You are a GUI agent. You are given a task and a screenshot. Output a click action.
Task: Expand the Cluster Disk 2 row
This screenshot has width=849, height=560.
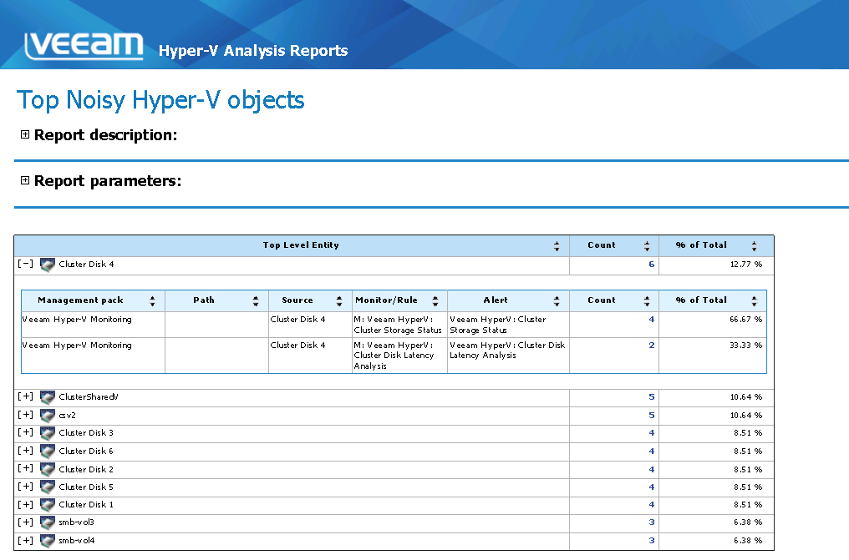pyautogui.click(x=25, y=469)
